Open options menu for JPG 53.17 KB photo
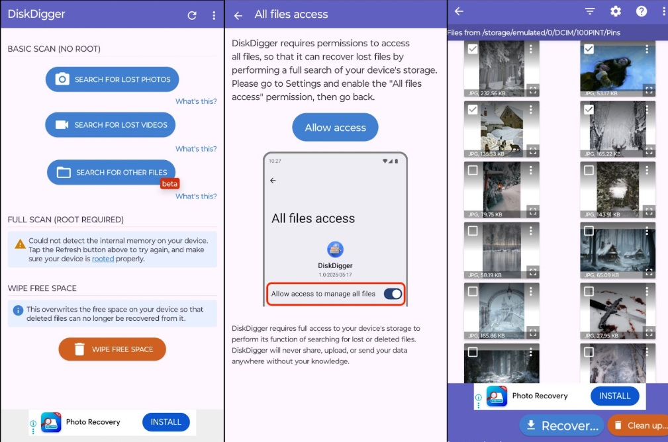668x442 pixels. coord(647,49)
